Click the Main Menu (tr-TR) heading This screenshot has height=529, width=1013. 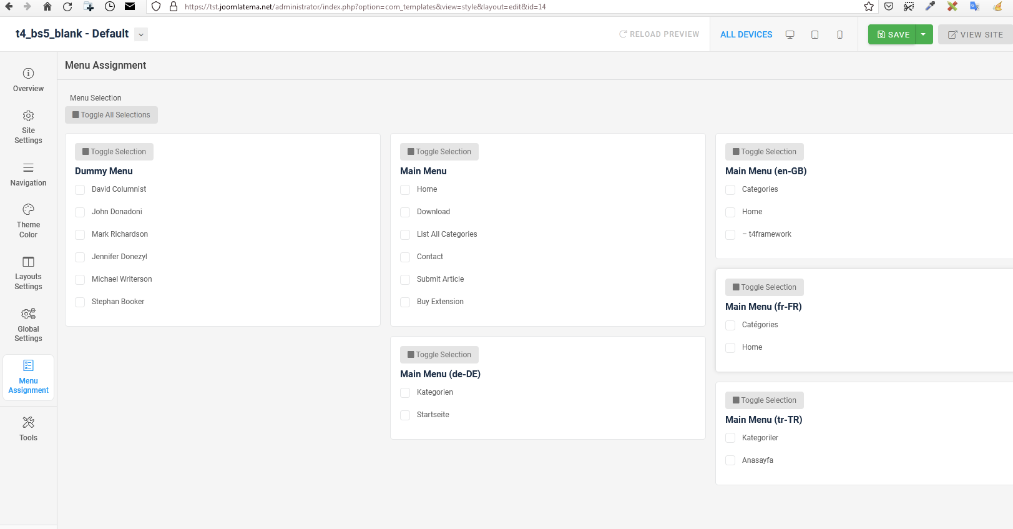pyautogui.click(x=764, y=420)
